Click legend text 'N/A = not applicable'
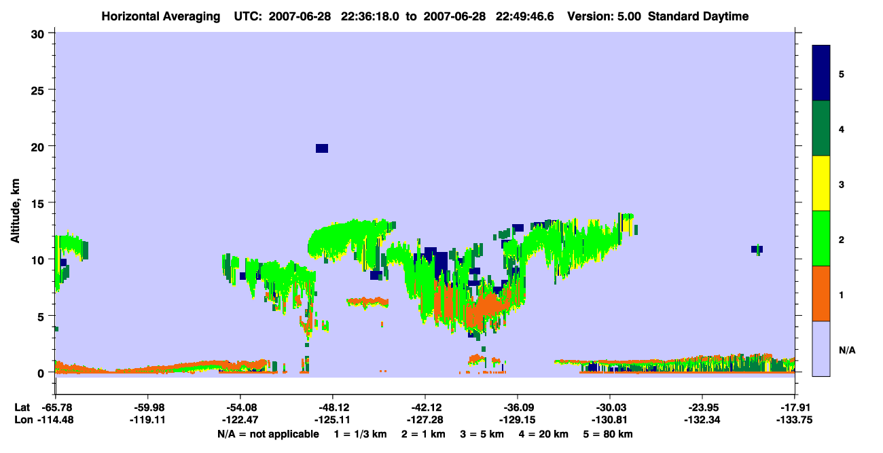The height and width of the screenshot is (453, 883). pyautogui.click(x=268, y=434)
